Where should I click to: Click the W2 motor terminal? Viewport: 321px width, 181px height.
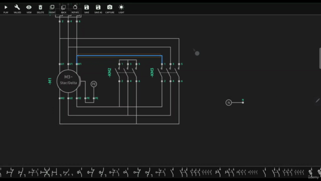tap(60, 99)
